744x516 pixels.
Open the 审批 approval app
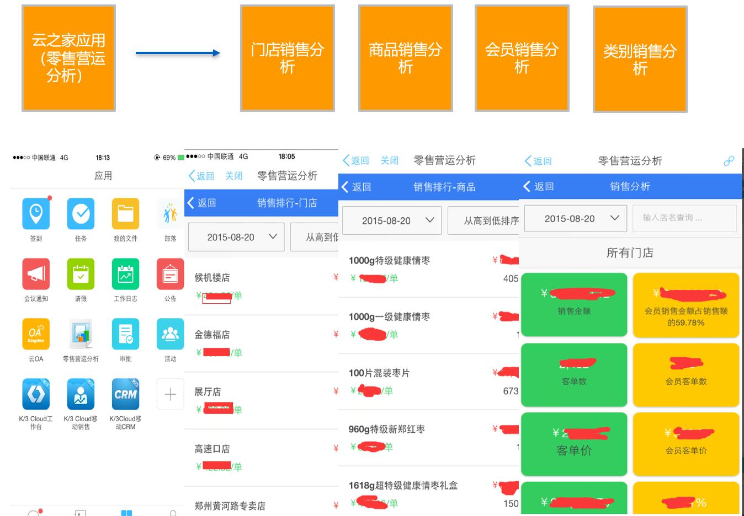point(126,334)
